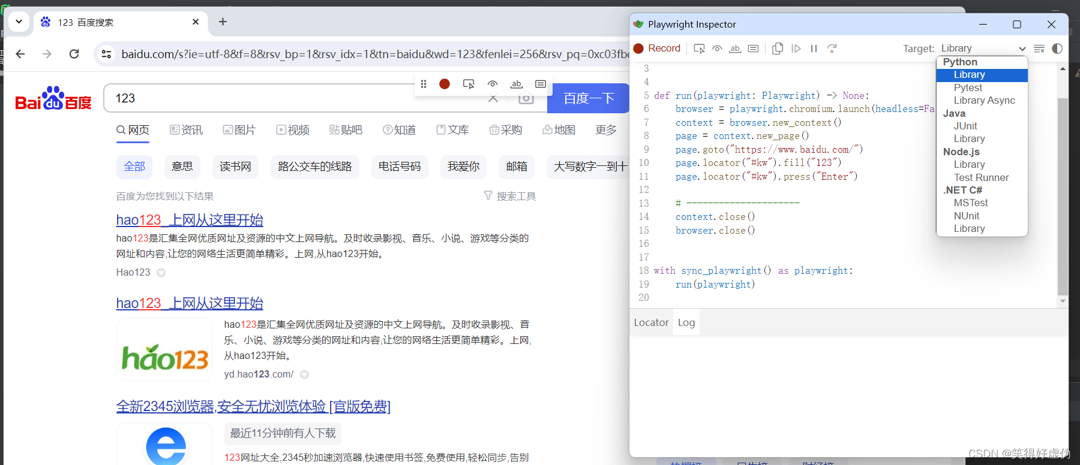
Task: Click the Assert visibility eye on the floating browser toolbar
Action: pyautogui.click(x=493, y=84)
